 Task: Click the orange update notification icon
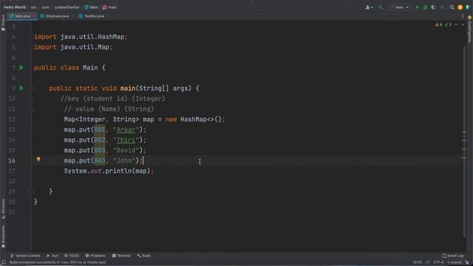click(460, 7)
